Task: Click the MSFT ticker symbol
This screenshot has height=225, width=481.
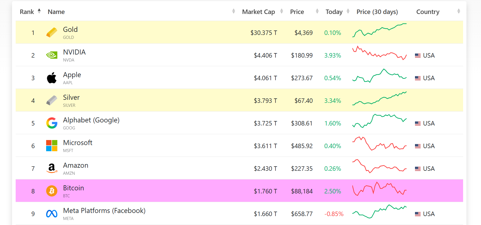Action: tap(68, 150)
